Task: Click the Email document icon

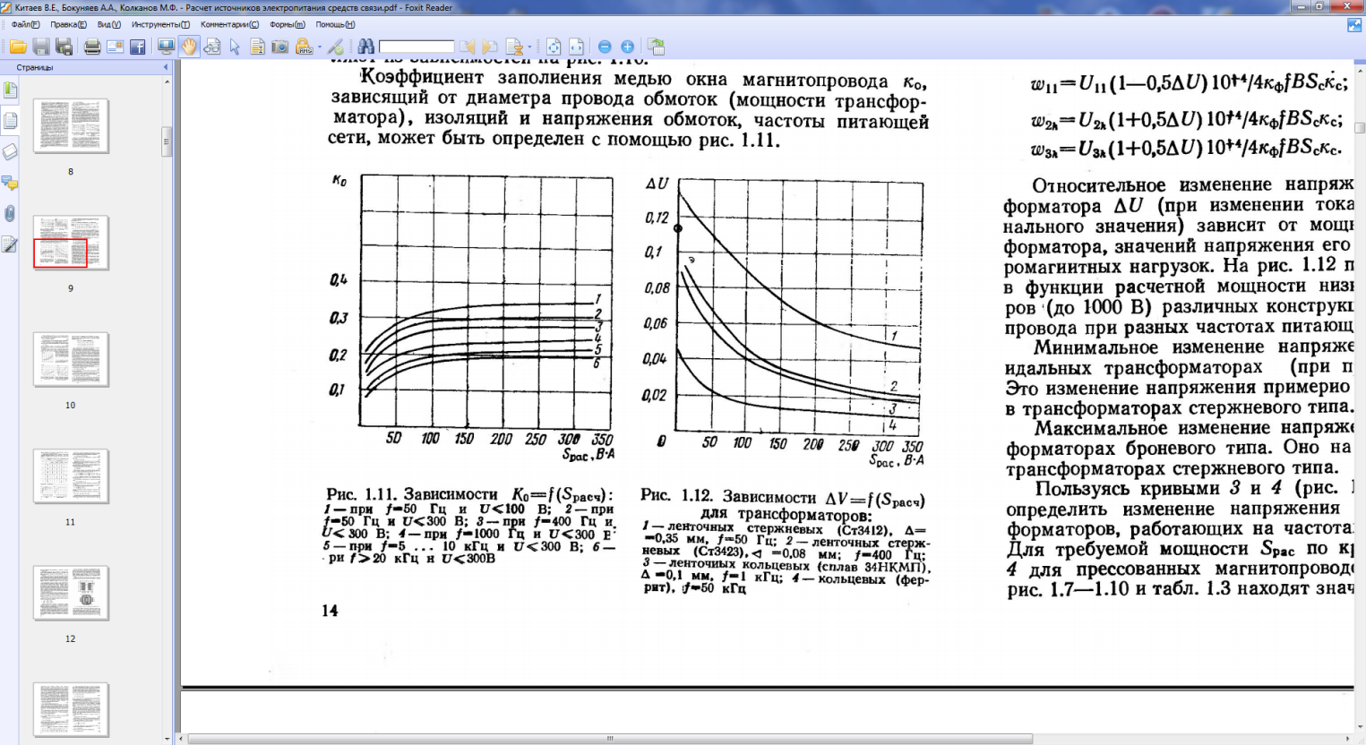Action: [x=115, y=47]
